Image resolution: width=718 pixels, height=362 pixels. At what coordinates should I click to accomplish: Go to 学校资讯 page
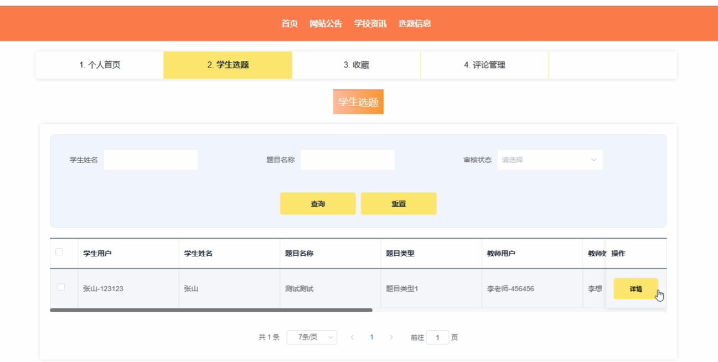point(370,23)
